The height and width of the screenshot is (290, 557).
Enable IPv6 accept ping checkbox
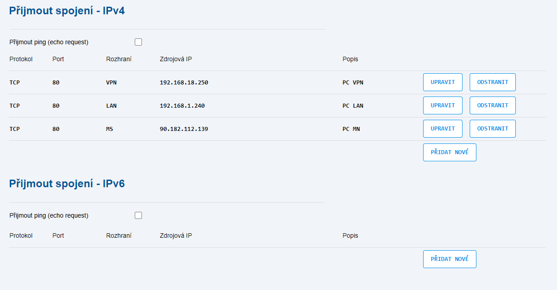(x=138, y=215)
